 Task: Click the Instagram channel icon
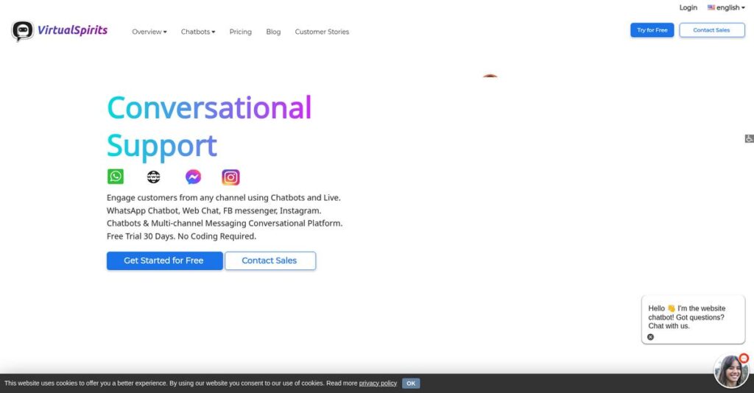(230, 177)
